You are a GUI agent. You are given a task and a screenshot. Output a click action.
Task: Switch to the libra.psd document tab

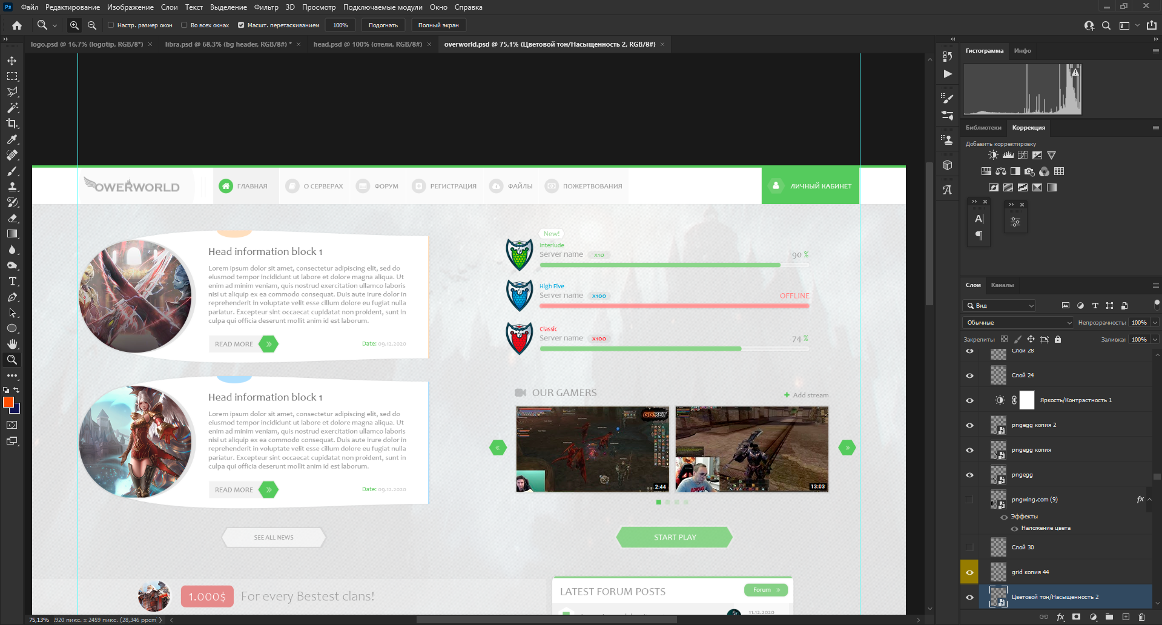[x=228, y=44]
